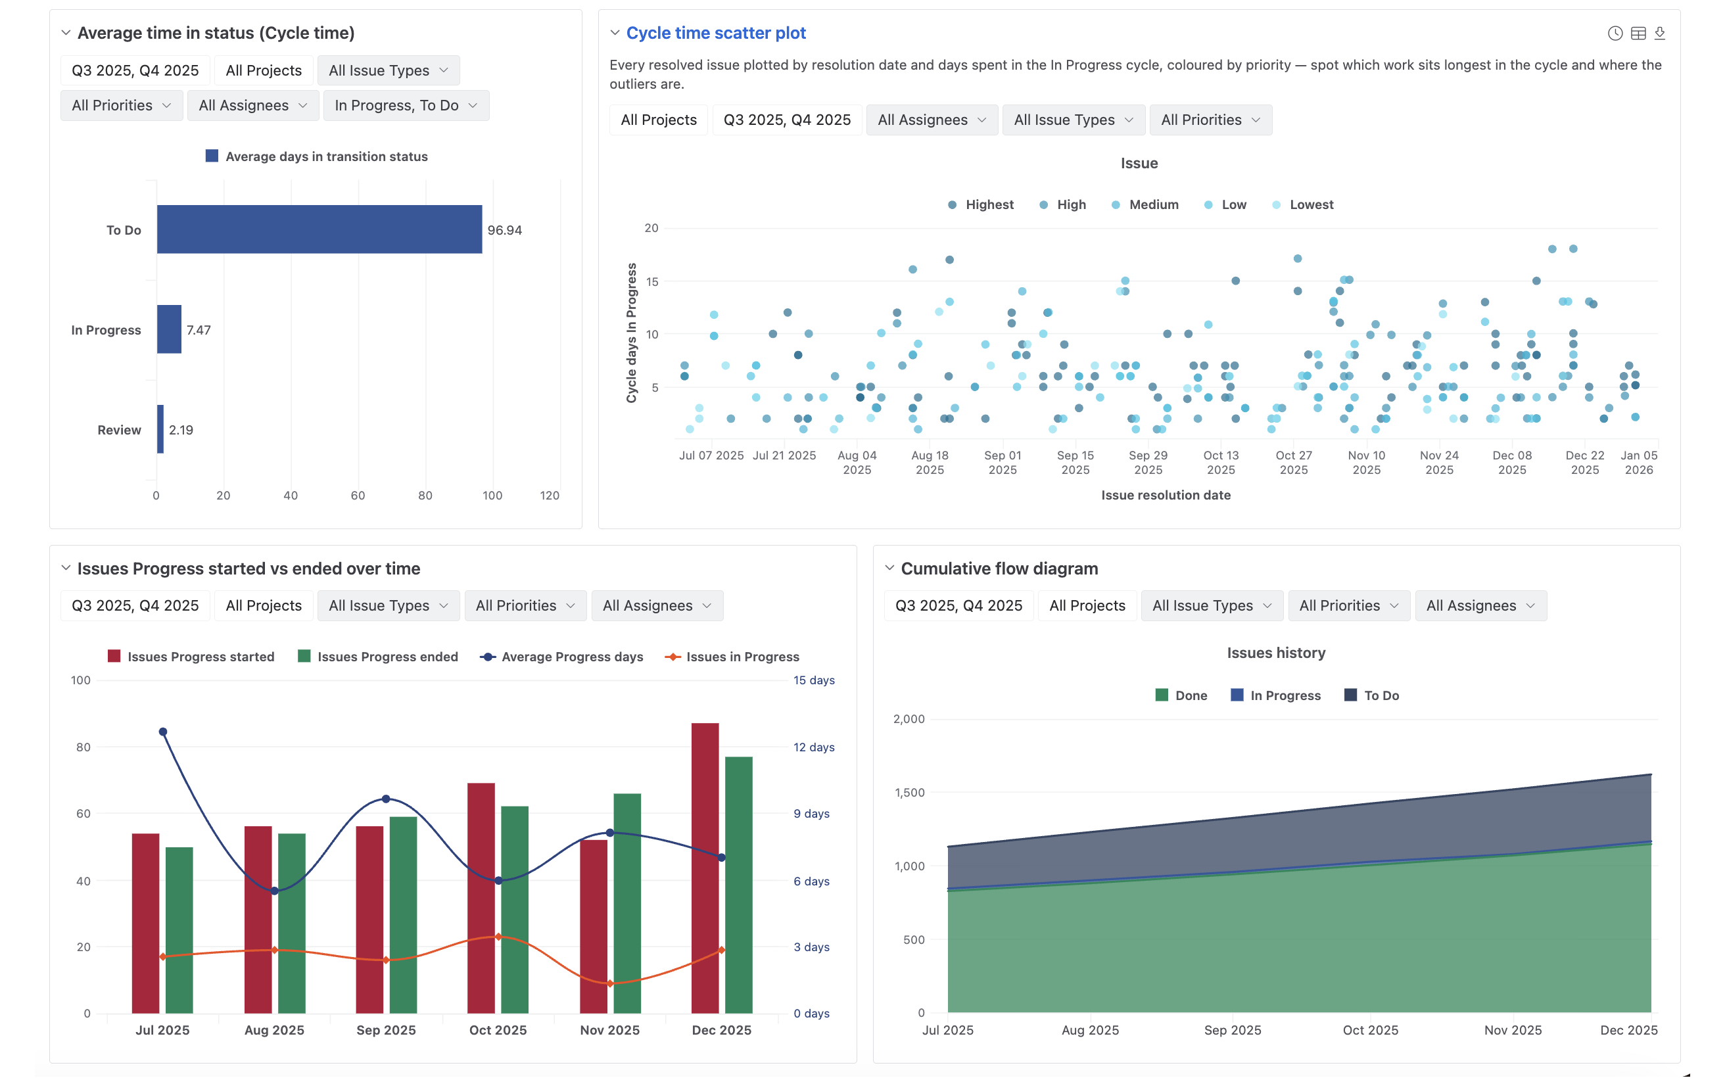Click the Done green legend swatch

tap(1162, 695)
